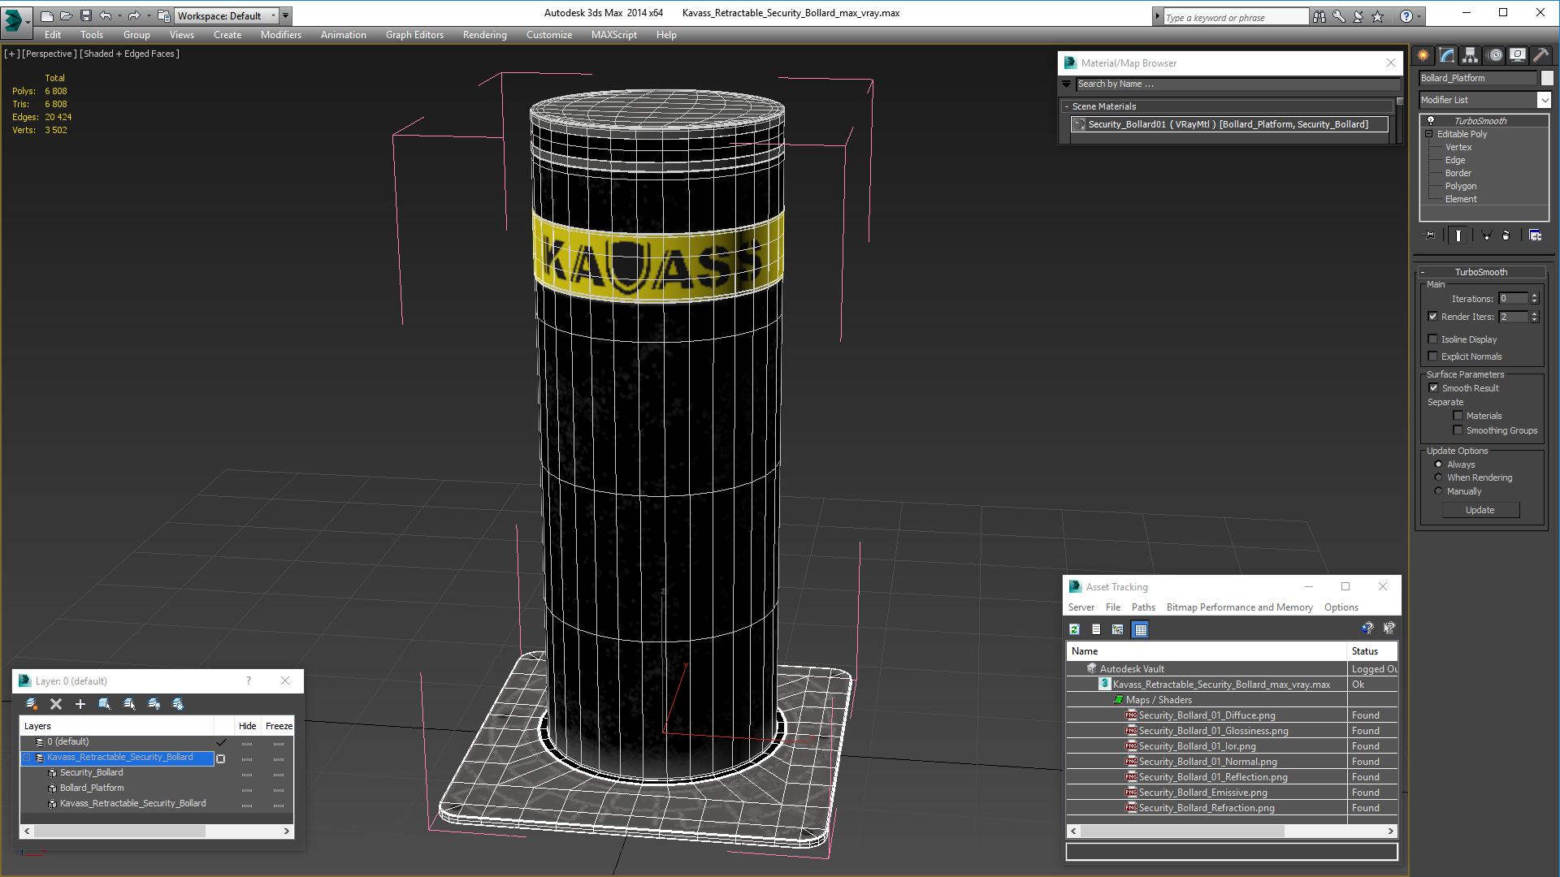This screenshot has height=877, width=1560.
Task: Toggle Render Iters checkbox
Action: click(x=1432, y=317)
